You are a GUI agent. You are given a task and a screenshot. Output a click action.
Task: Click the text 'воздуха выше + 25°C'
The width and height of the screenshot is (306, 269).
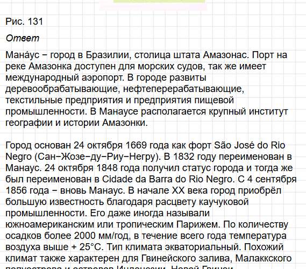pyautogui.click(x=53, y=247)
